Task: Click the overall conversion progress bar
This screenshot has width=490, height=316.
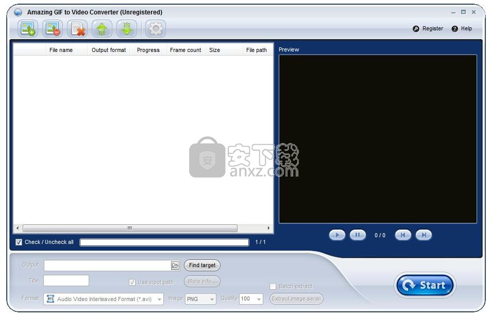Action: point(164,242)
